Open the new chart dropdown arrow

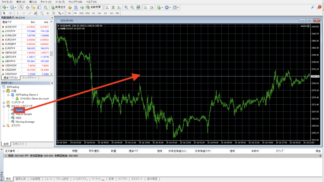click(x=7, y=7)
